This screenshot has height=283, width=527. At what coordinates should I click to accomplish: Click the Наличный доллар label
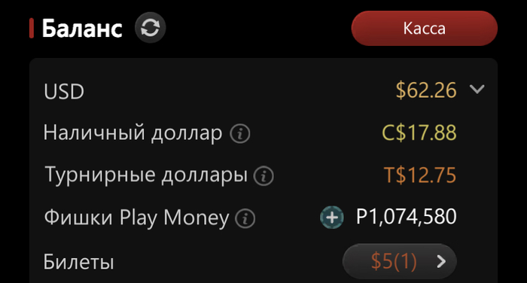[x=133, y=133]
